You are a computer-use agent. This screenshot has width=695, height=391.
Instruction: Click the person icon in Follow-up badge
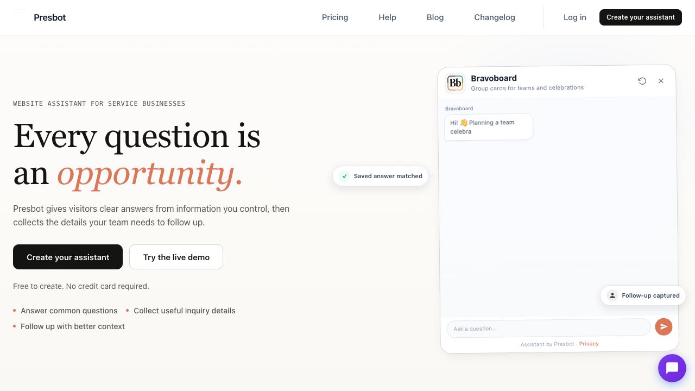pyautogui.click(x=612, y=295)
